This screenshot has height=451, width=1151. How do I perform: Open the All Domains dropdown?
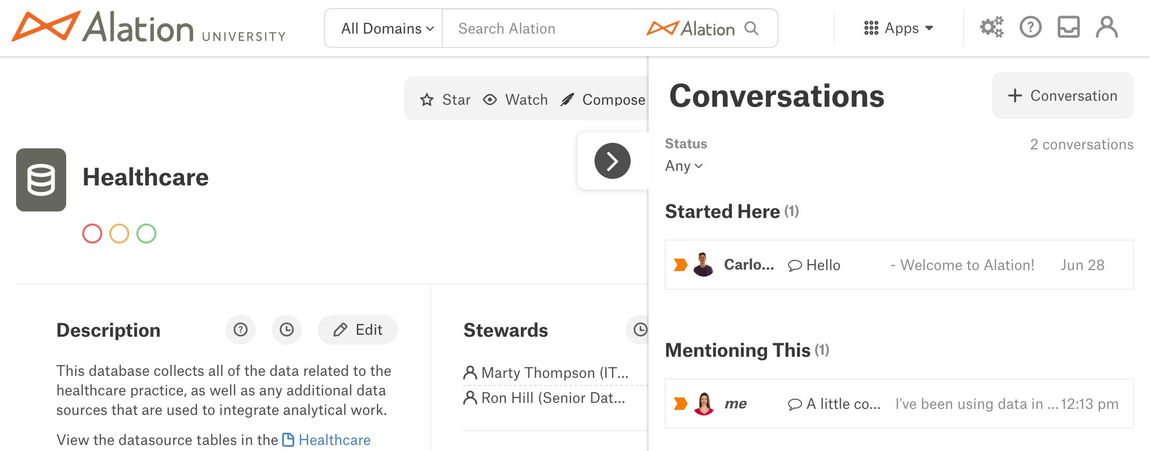pyautogui.click(x=387, y=29)
